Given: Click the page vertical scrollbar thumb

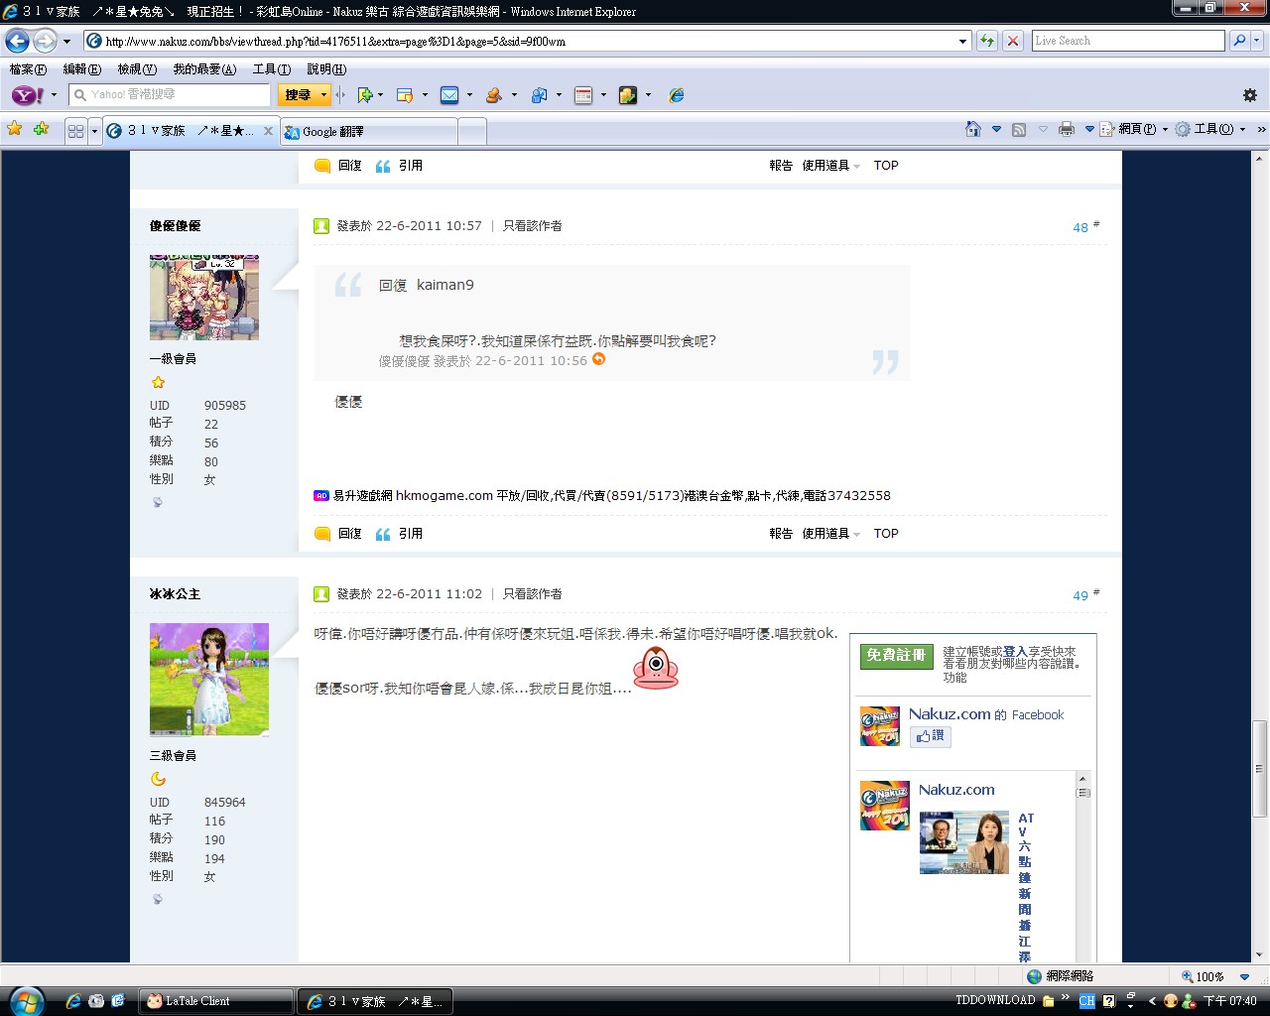Looking at the screenshot, I should [1260, 768].
